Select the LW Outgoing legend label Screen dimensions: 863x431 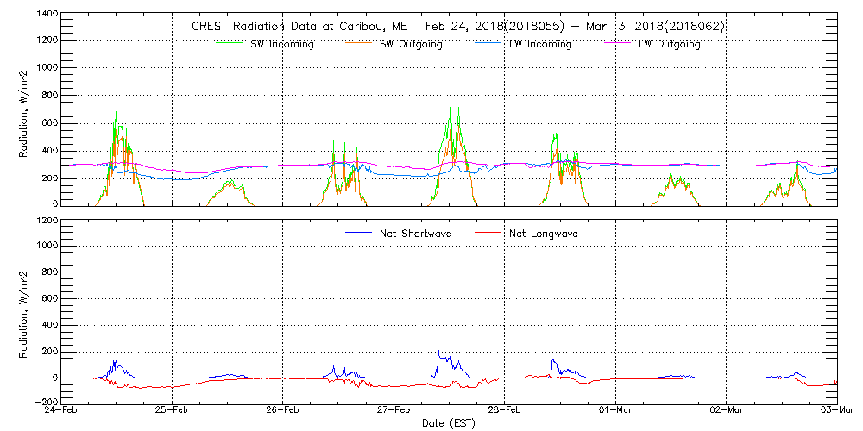pos(669,44)
